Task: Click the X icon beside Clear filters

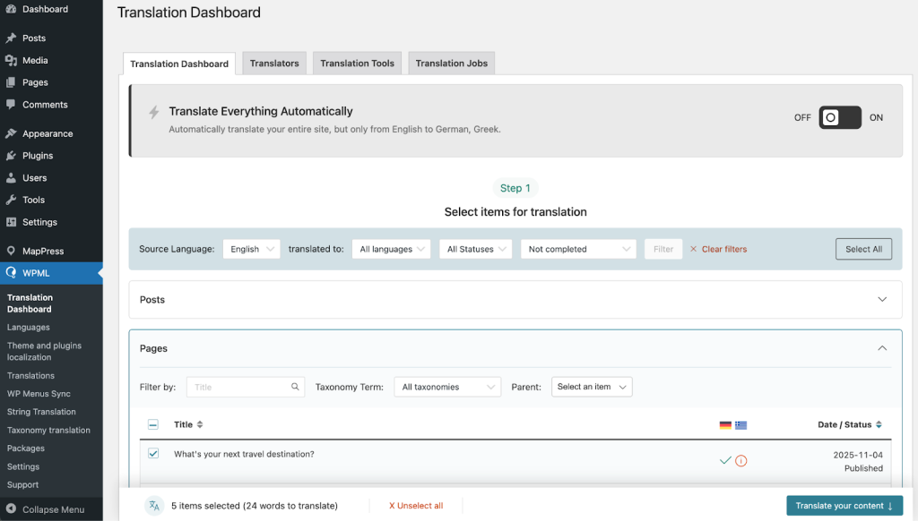Action: point(693,249)
